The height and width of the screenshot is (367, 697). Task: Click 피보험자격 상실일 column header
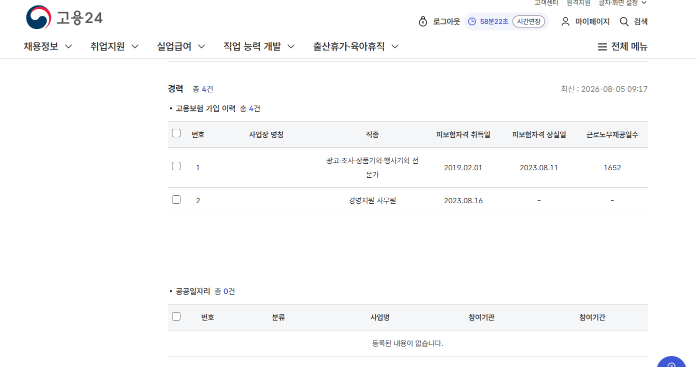539,134
